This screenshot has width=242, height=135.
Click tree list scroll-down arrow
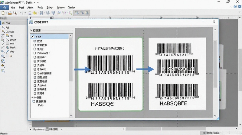(x=71, y=116)
